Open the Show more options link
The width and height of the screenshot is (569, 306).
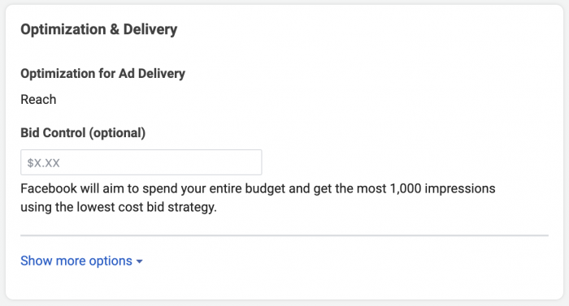click(81, 261)
